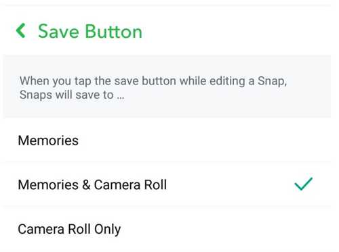This screenshot has height=252, width=339.
Task: Choose Memories & Camera Roll option
Action: tap(167, 184)
